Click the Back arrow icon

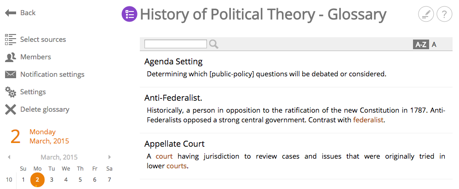tap(11, 13)
